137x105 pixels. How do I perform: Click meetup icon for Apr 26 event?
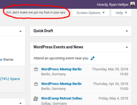click(36, 84)
